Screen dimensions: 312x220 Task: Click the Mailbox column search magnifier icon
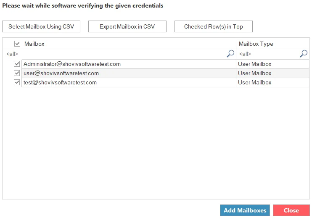point(230,54)
